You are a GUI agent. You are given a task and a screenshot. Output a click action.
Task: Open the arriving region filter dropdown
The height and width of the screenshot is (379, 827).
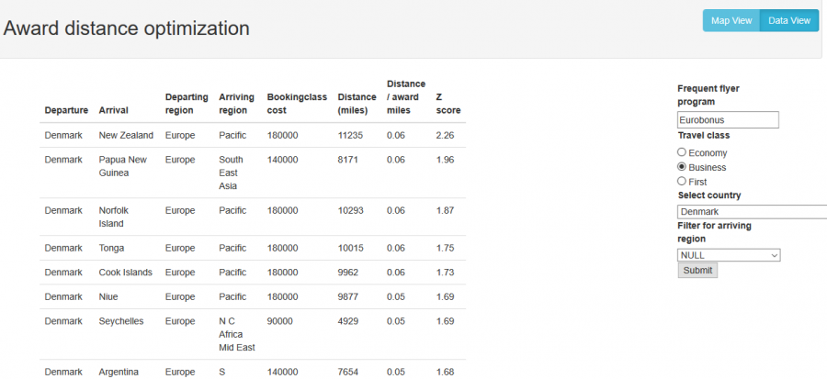(729, 255)
